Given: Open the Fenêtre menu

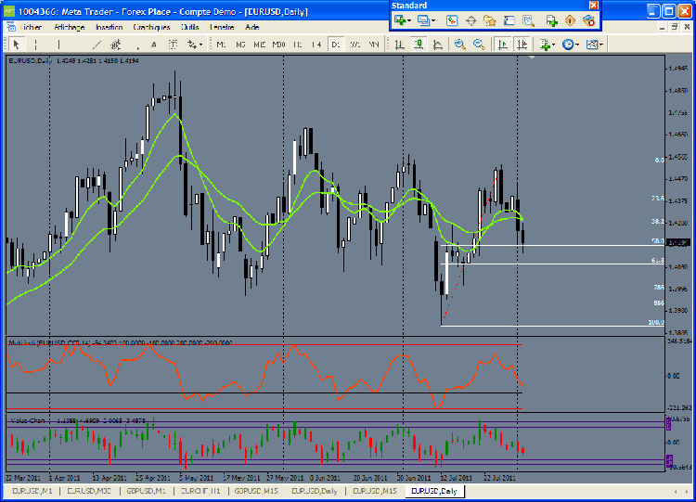Looking at the screenshot, I should pos(222,27).
